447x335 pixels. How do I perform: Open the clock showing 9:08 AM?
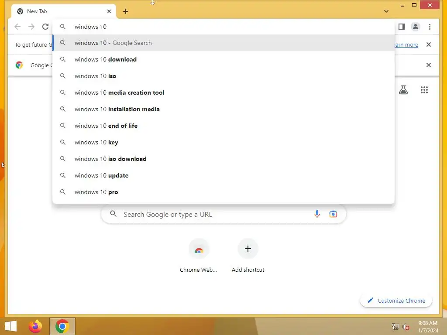coord(428,327)
